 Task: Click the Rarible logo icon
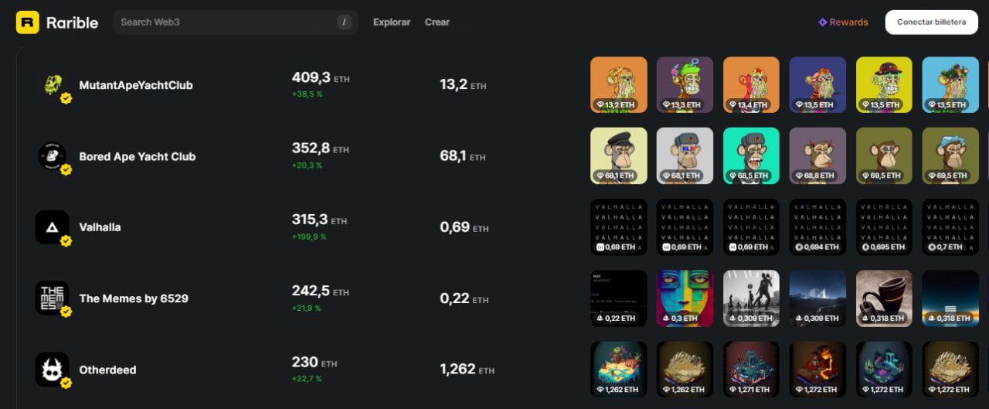point(28,22)
